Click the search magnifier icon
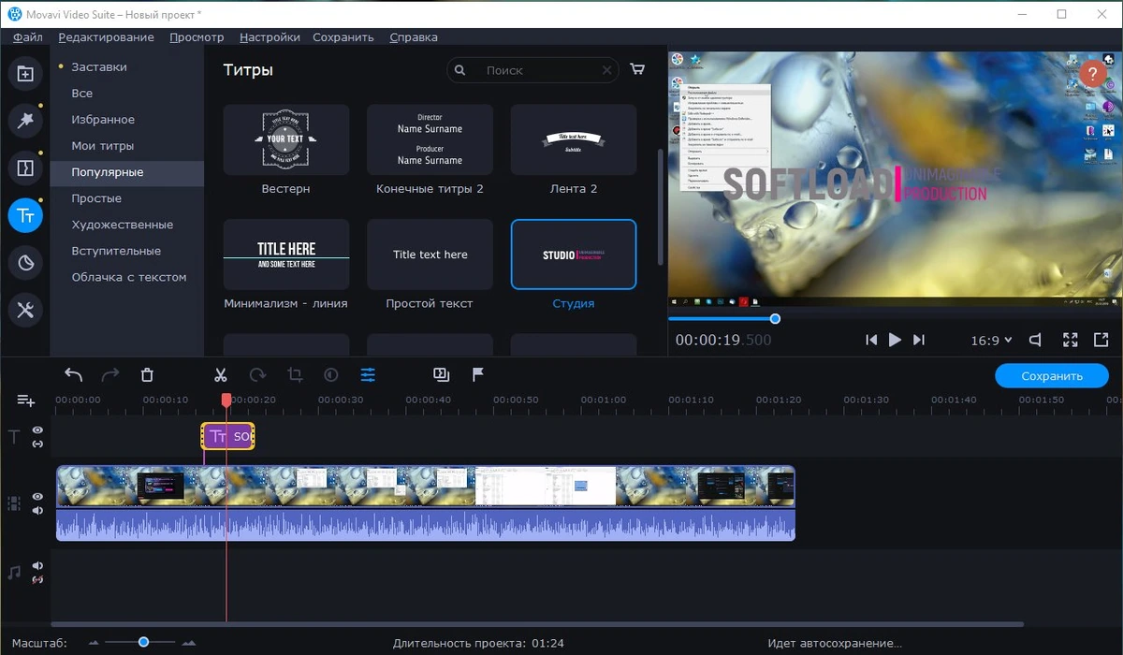The width and height of the screenshot is (1123, 655). [x=460, y=70]
